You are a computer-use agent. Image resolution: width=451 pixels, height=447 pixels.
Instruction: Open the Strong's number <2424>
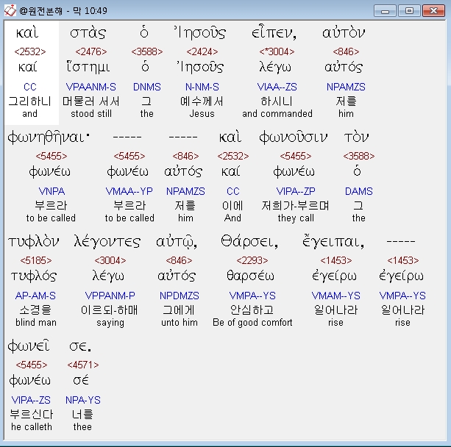pyautogui.click(x=202, y=51)
